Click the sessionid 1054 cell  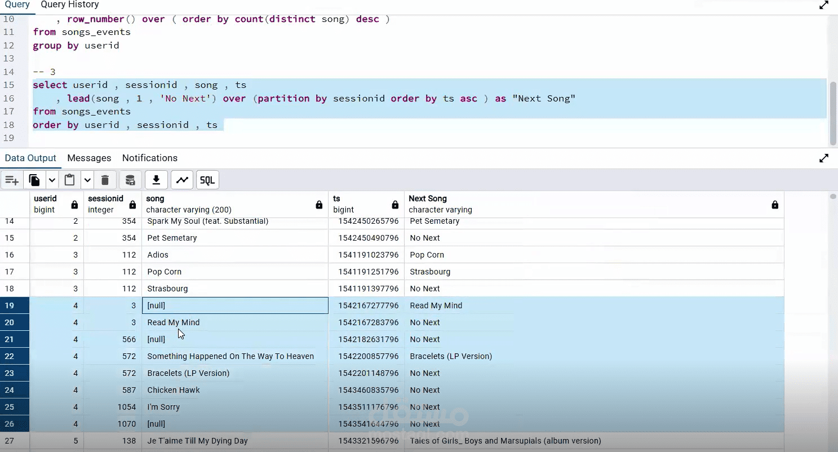[x=113, y=407]
